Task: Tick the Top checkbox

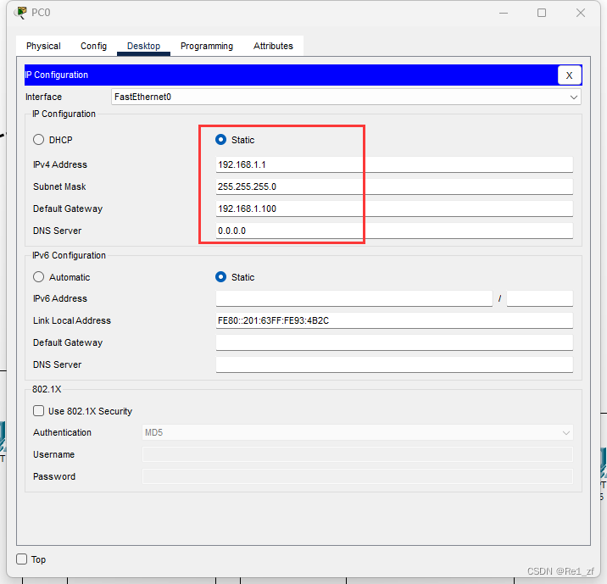Action: click(x=22, y=559)
